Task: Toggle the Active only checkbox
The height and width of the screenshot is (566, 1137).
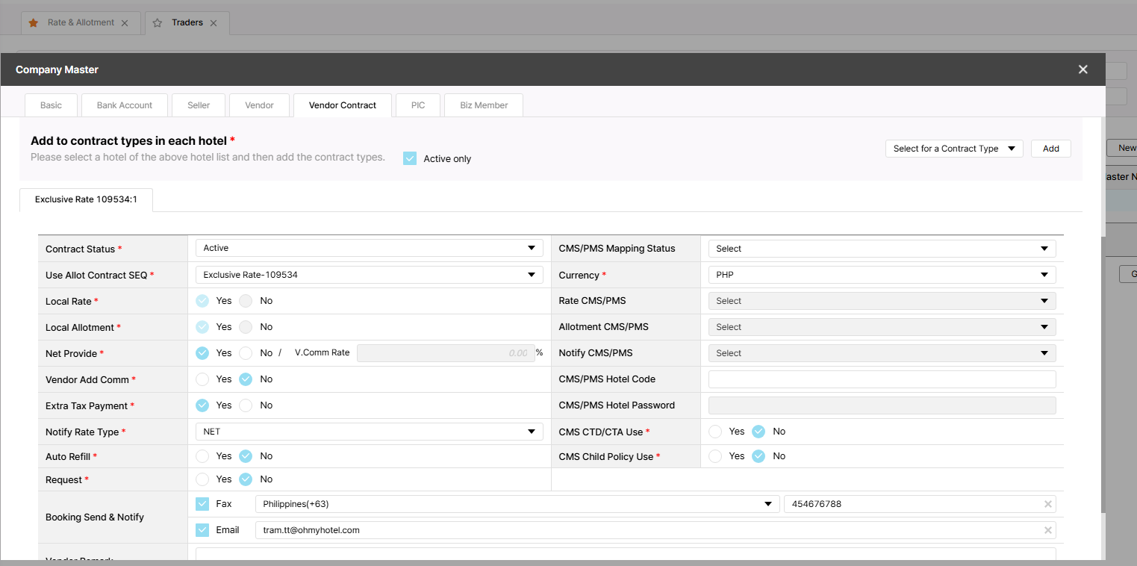Action: pos(410,158)
